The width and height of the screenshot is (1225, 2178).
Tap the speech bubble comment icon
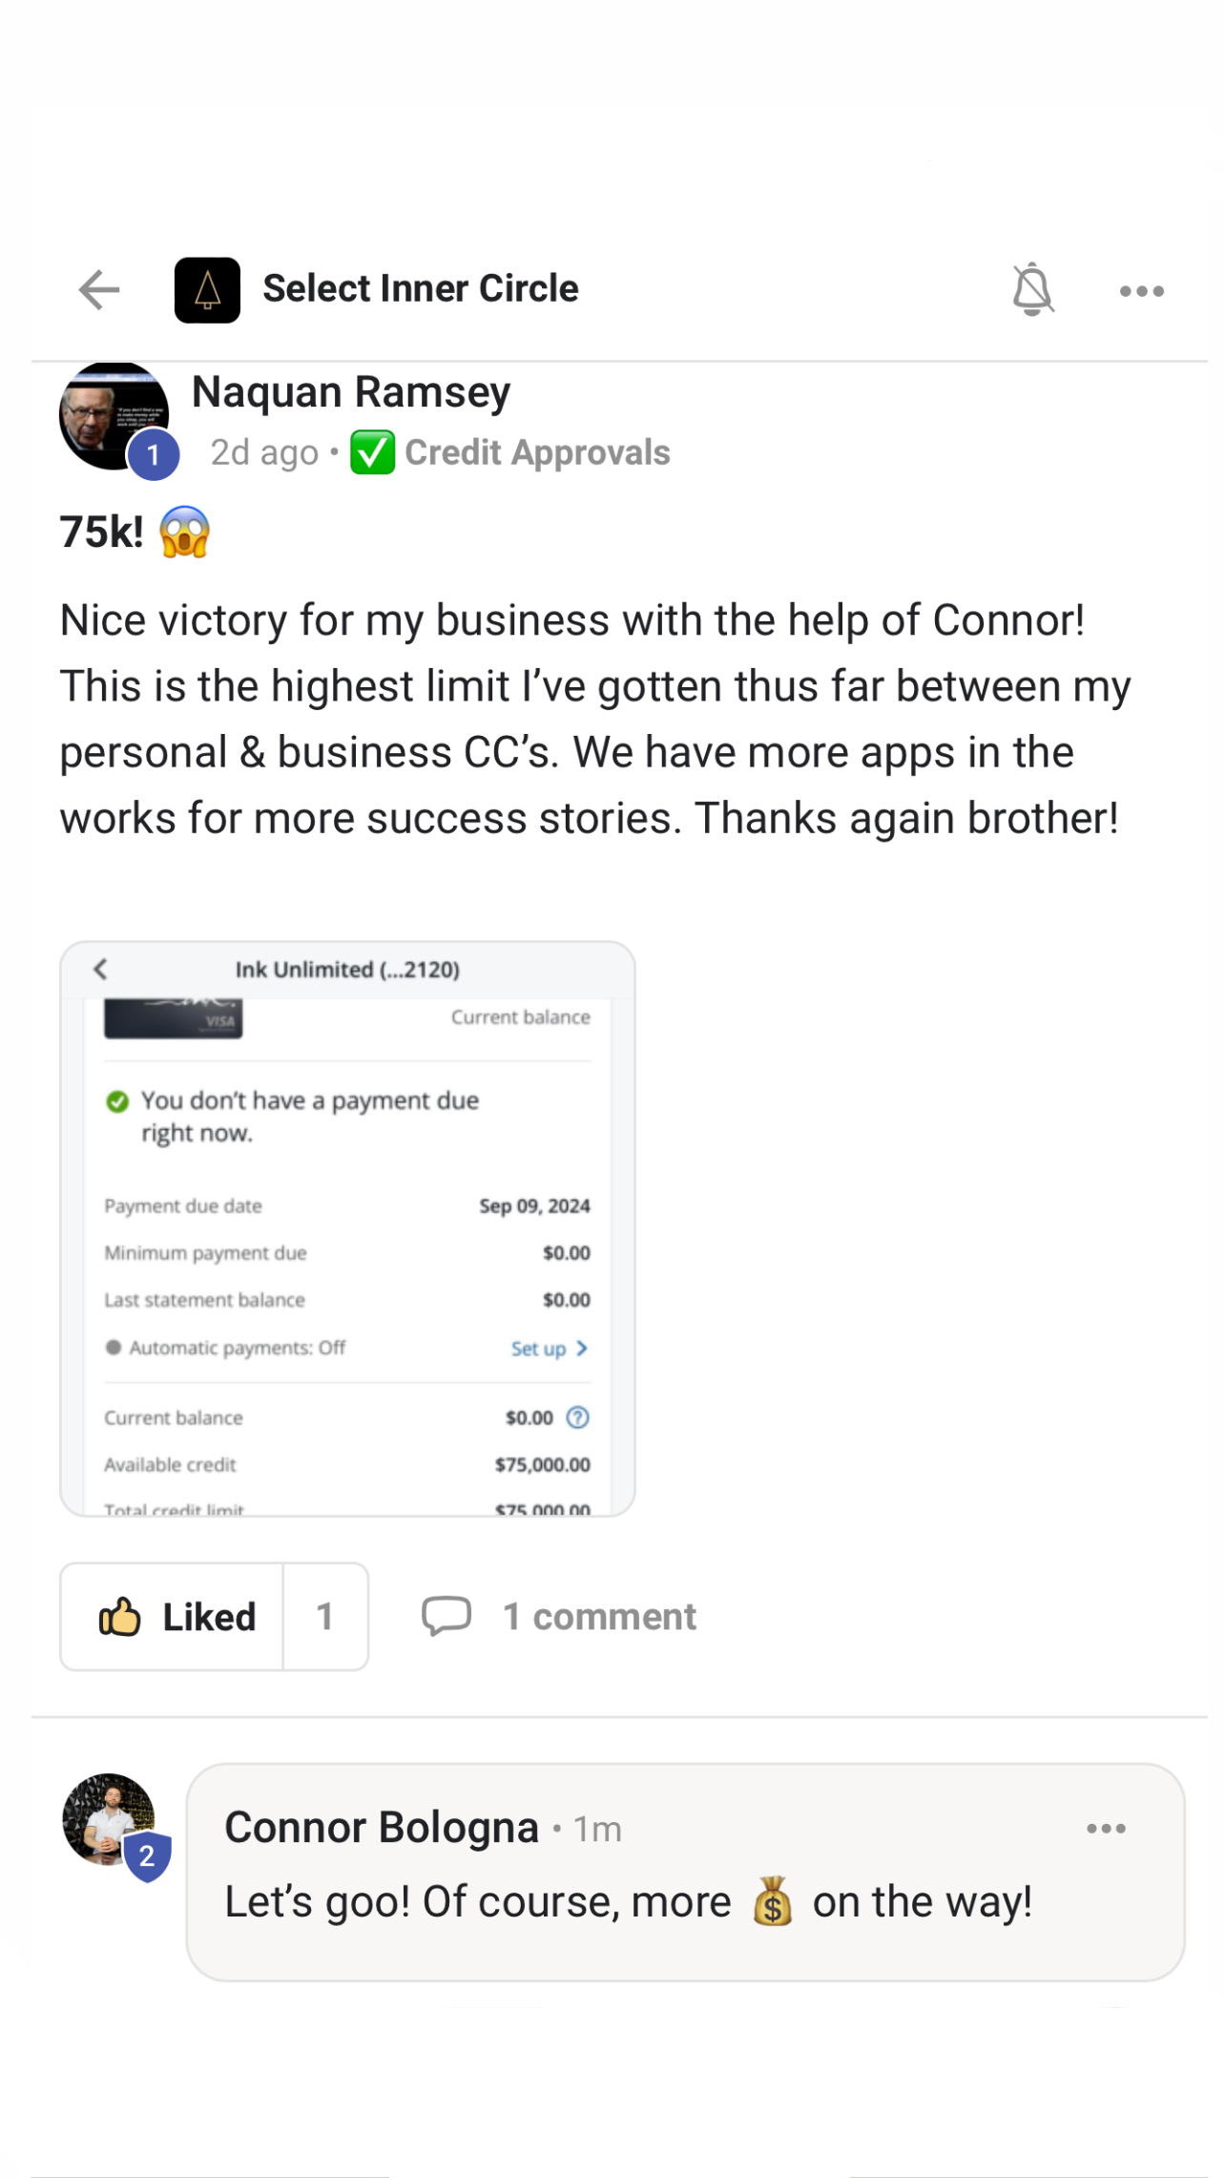(x=446, y=1616)
